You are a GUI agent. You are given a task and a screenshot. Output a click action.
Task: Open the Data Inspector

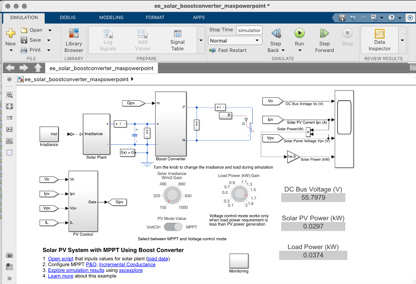click(379, 40)
